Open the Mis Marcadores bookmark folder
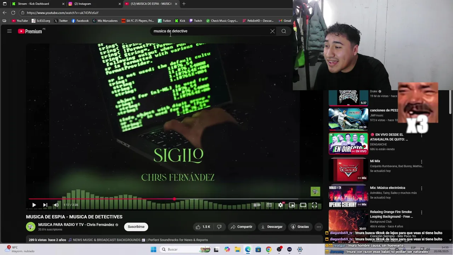Image resolution: width=453 pixels, height=255 pixels. [105, 21]
